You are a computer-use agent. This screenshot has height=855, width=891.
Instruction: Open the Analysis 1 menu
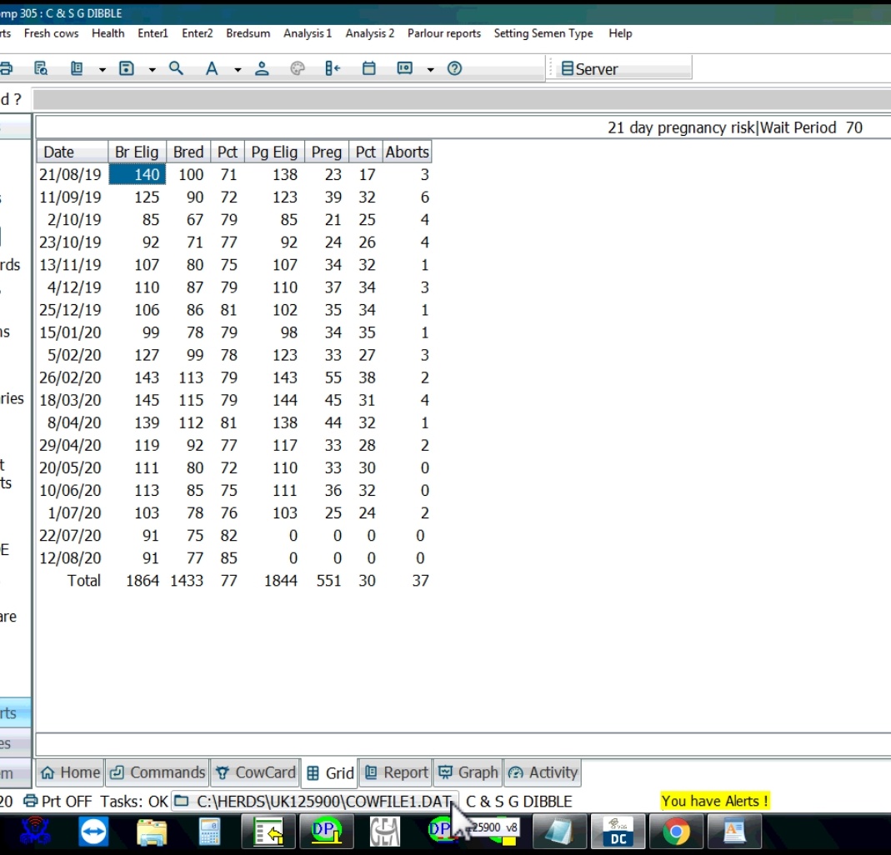click(x=308, y=33)
